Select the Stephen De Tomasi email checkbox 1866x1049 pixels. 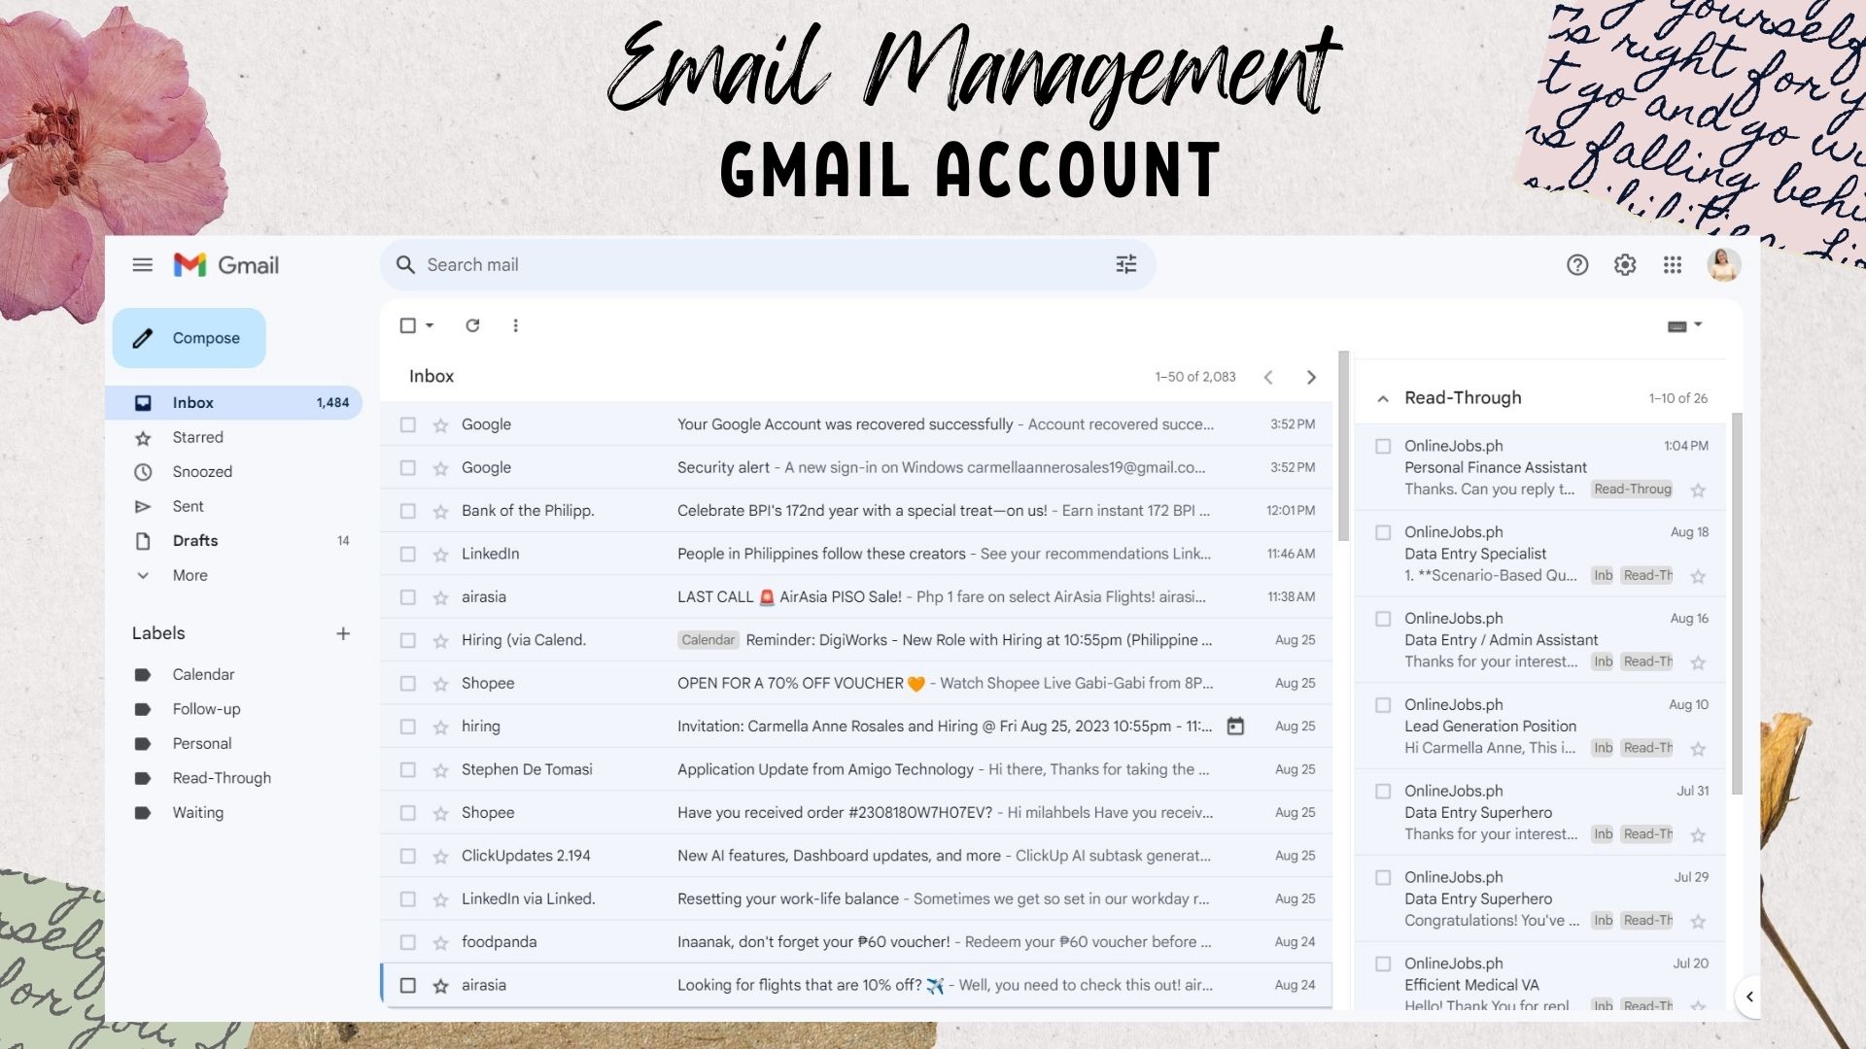click(x=408, y=770)
